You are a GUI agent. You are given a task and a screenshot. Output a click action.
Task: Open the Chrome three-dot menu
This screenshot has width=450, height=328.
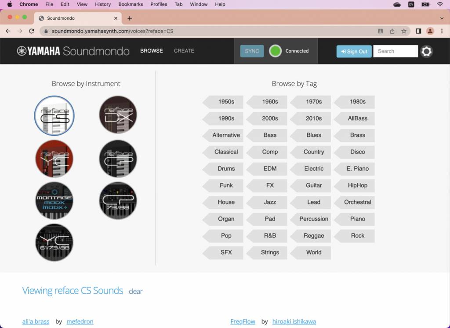coord(442,31)
